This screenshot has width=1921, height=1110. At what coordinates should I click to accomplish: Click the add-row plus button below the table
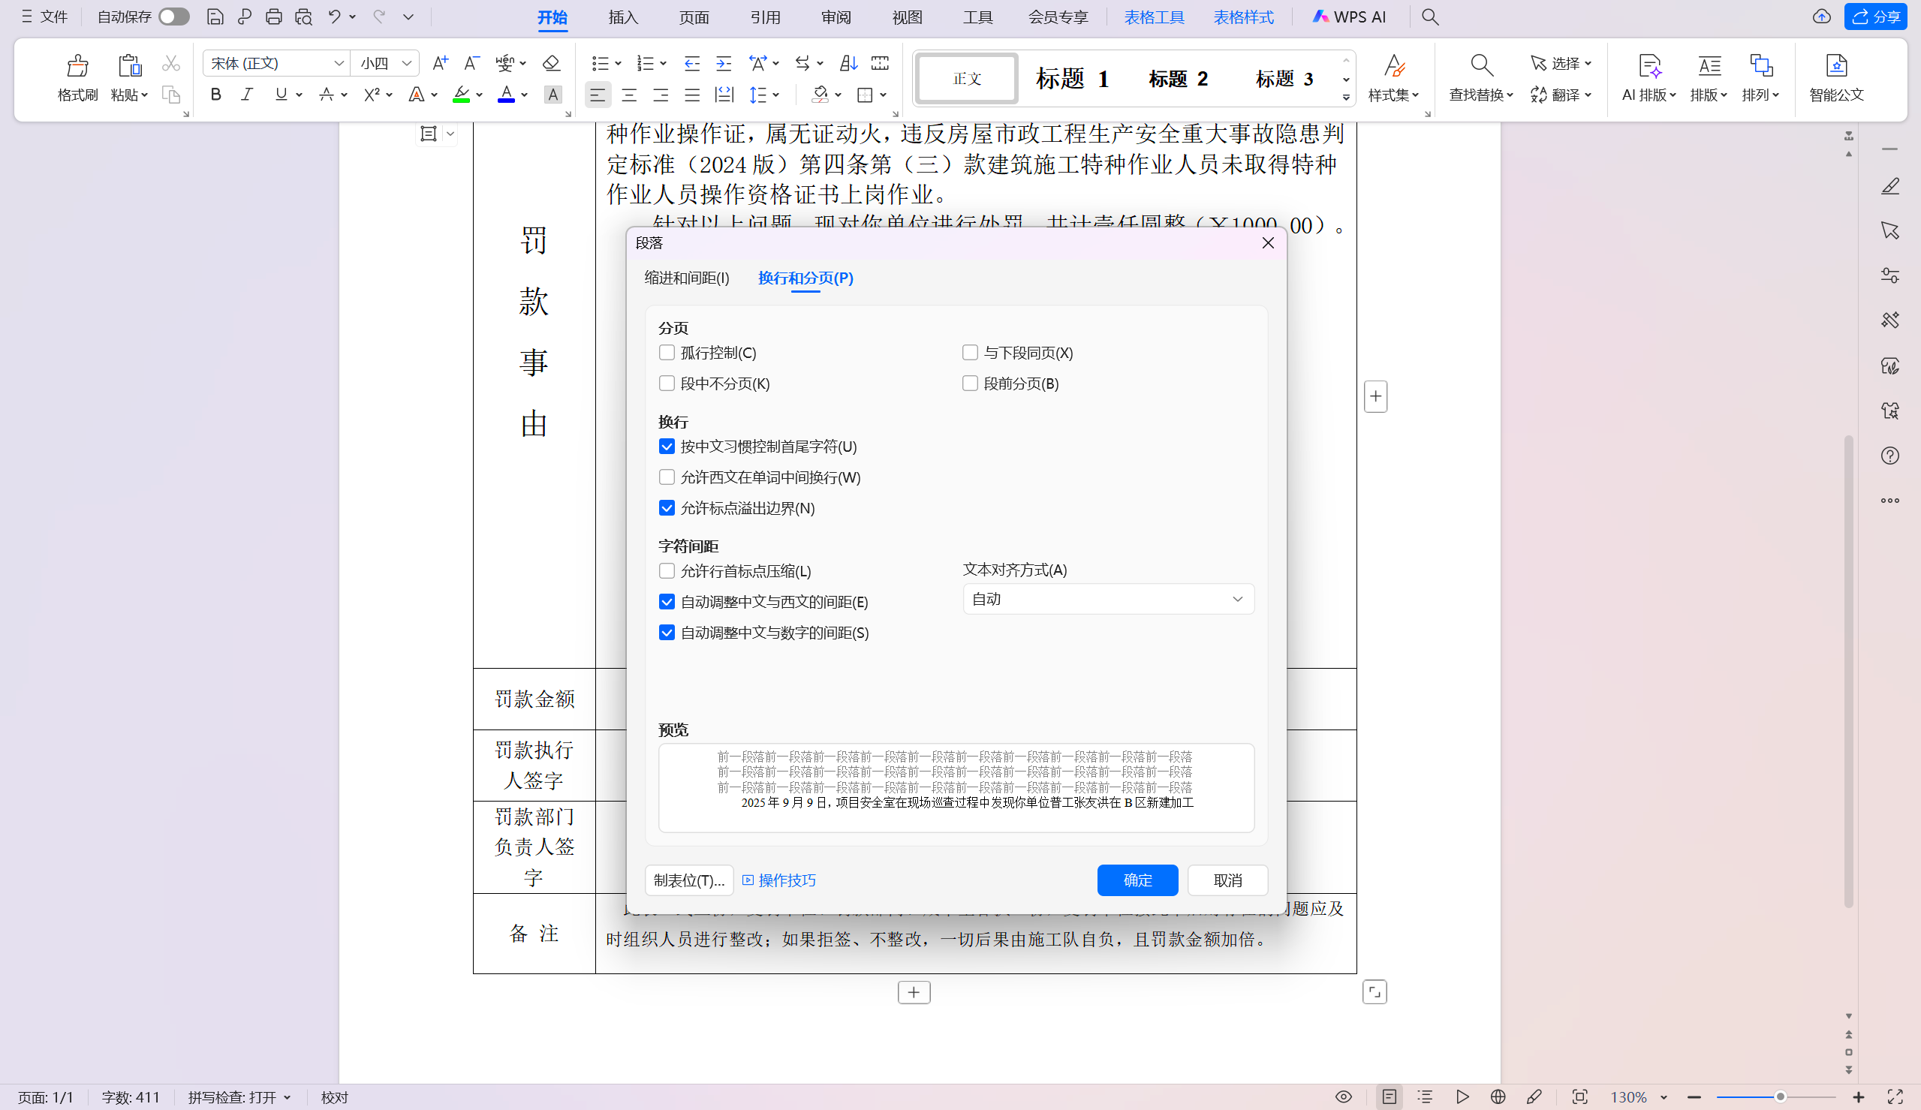914,992
